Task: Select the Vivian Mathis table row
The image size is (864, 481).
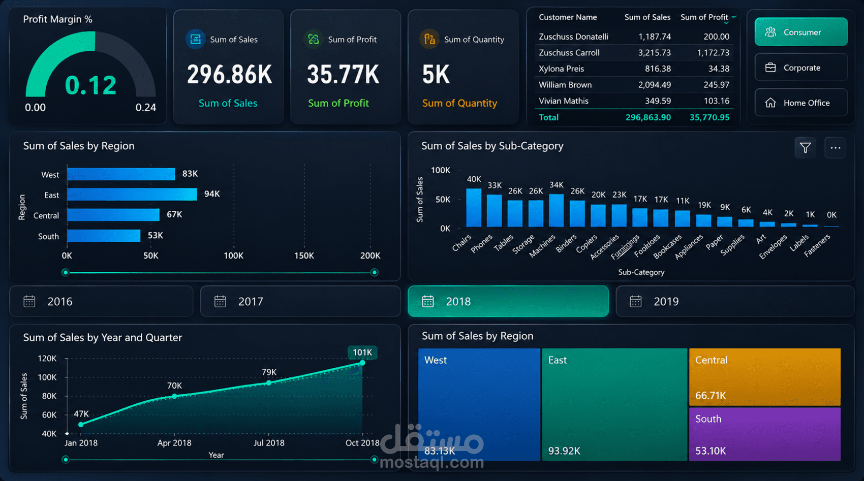Action: pos(634,101)
